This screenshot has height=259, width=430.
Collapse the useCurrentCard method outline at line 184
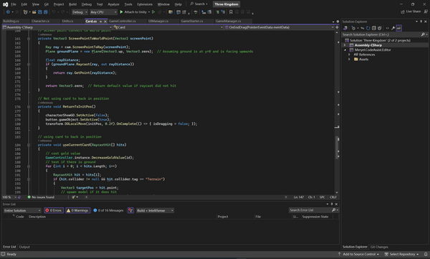[x=29, y=145]
